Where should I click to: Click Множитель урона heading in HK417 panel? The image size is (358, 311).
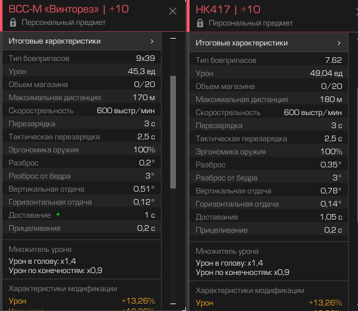point(227,251)
